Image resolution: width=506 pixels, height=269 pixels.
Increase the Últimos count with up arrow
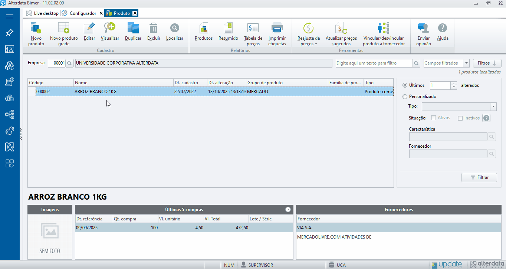point(454,83)
